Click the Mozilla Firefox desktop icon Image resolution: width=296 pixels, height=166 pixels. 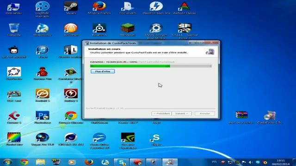click(99, 8)
